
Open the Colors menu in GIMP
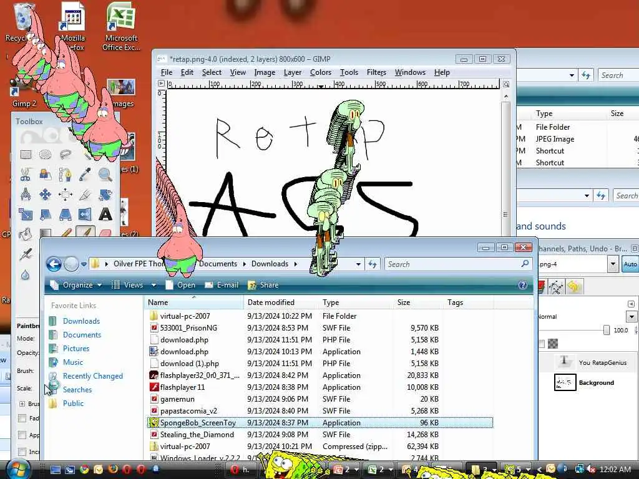[320, 72]
